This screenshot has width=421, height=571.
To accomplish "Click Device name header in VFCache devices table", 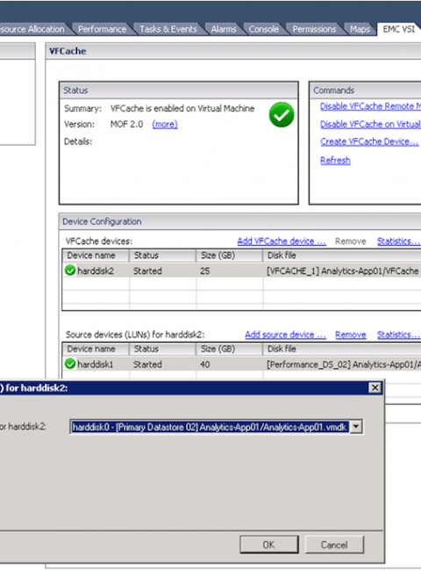I will pyautogui.click(x=96, y=256).
